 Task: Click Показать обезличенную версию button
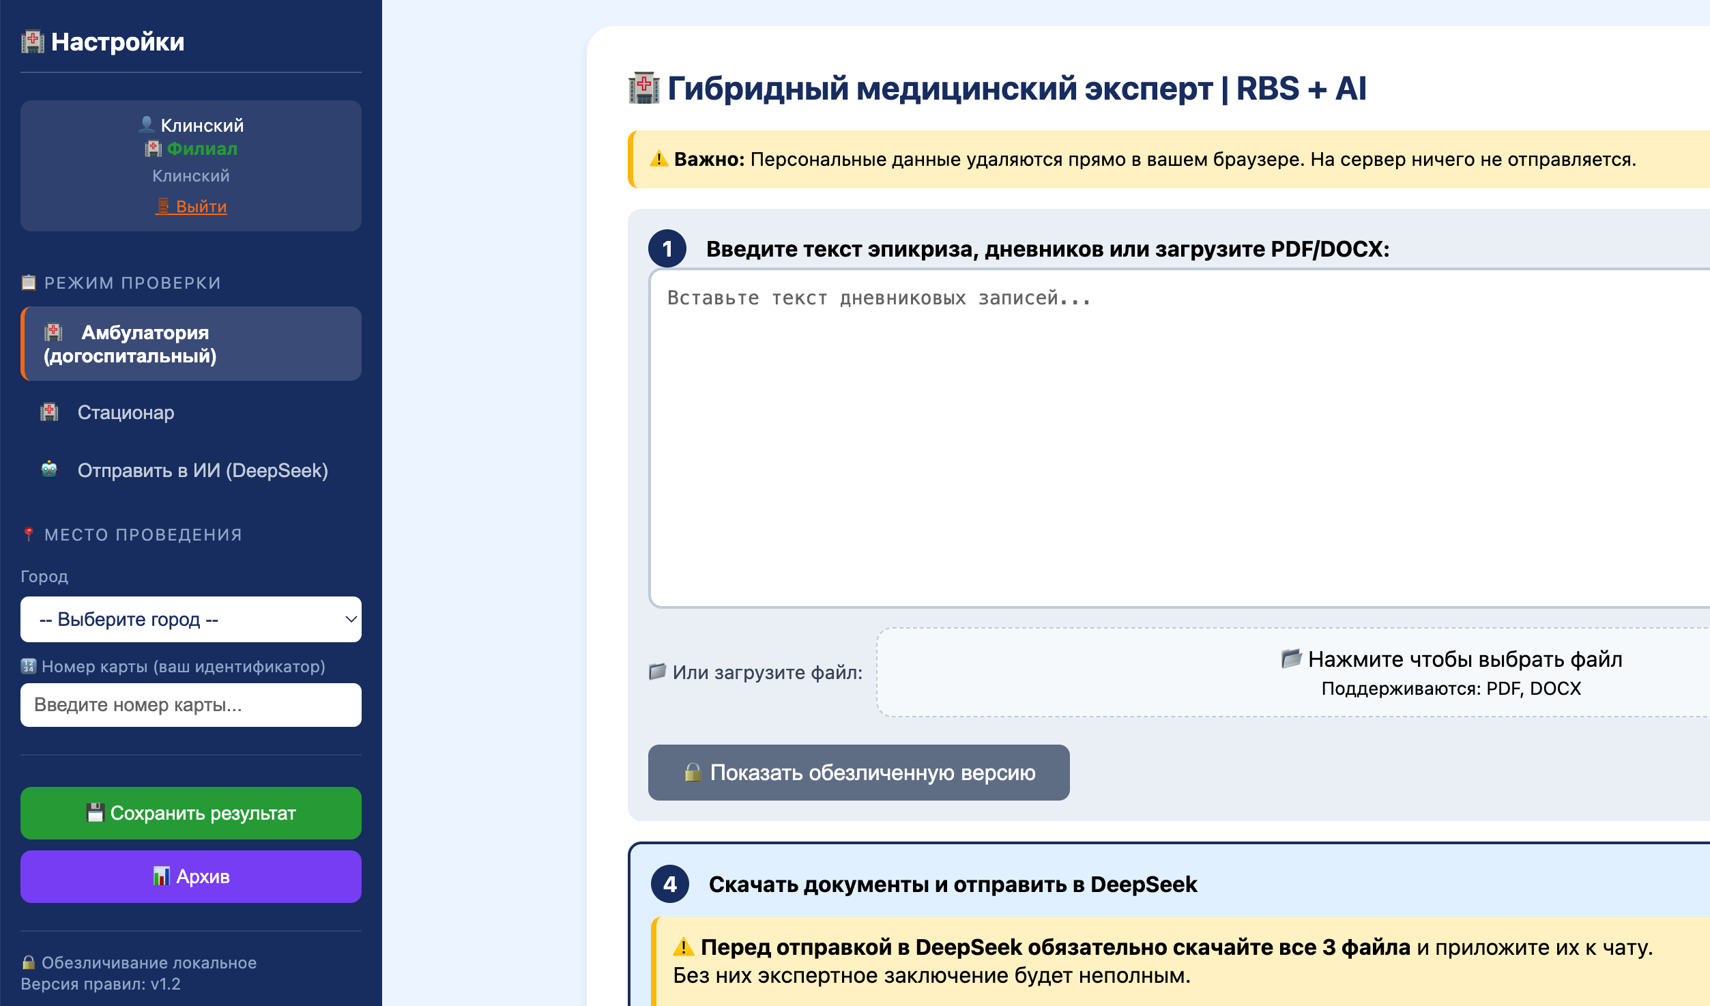[858, 773]
